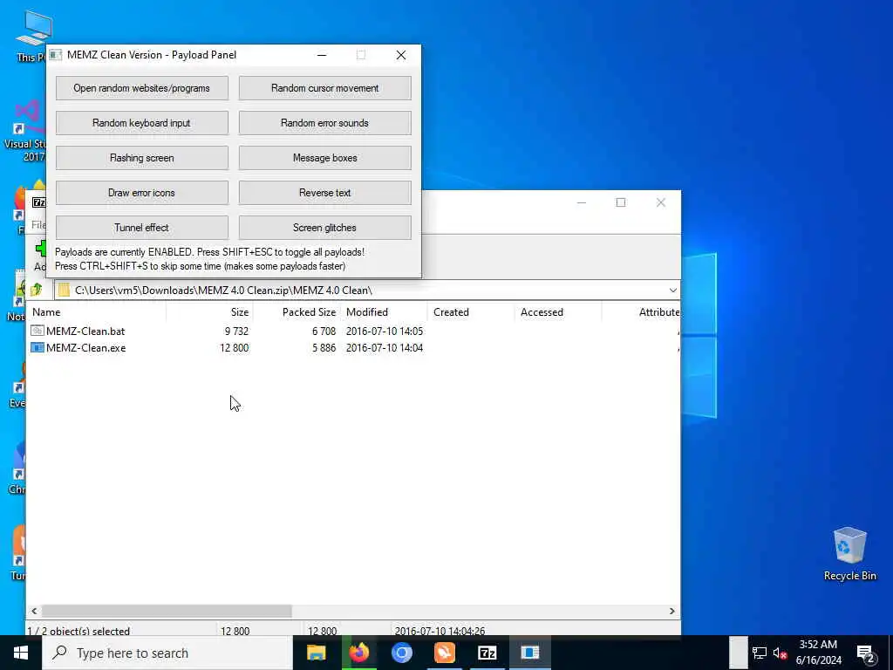
Task: Switch to 7-Zip taskbar icon
Action: [487, 653]
